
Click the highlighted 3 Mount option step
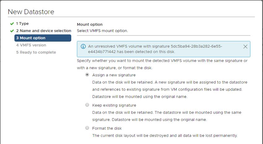(43, 38)
